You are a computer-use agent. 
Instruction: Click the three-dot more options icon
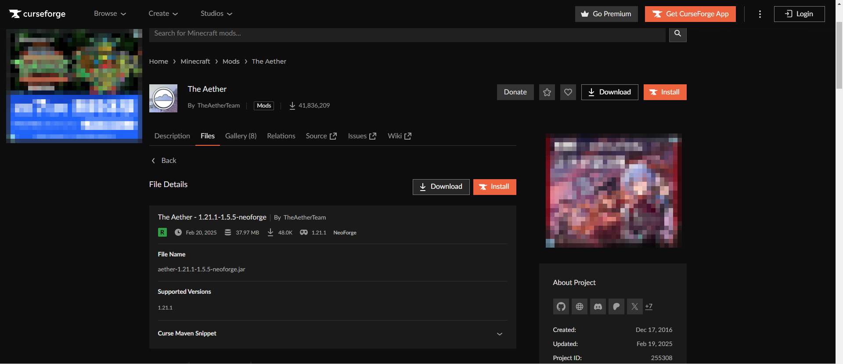pyautogui.click(x=760, y=14)
